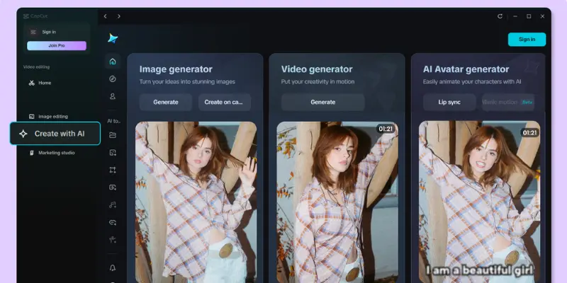Click the Lip sync button
The height and width of the screenshot is (283, 567).
tap(449, 102)
